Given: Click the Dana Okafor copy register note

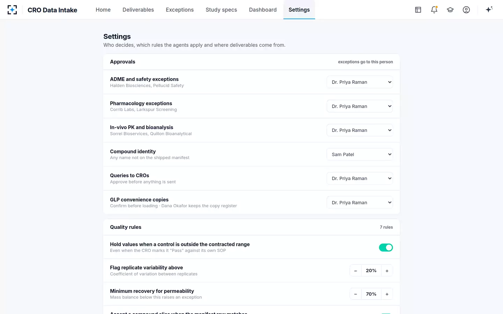Looking at the screenshot, I should [199, 206].
